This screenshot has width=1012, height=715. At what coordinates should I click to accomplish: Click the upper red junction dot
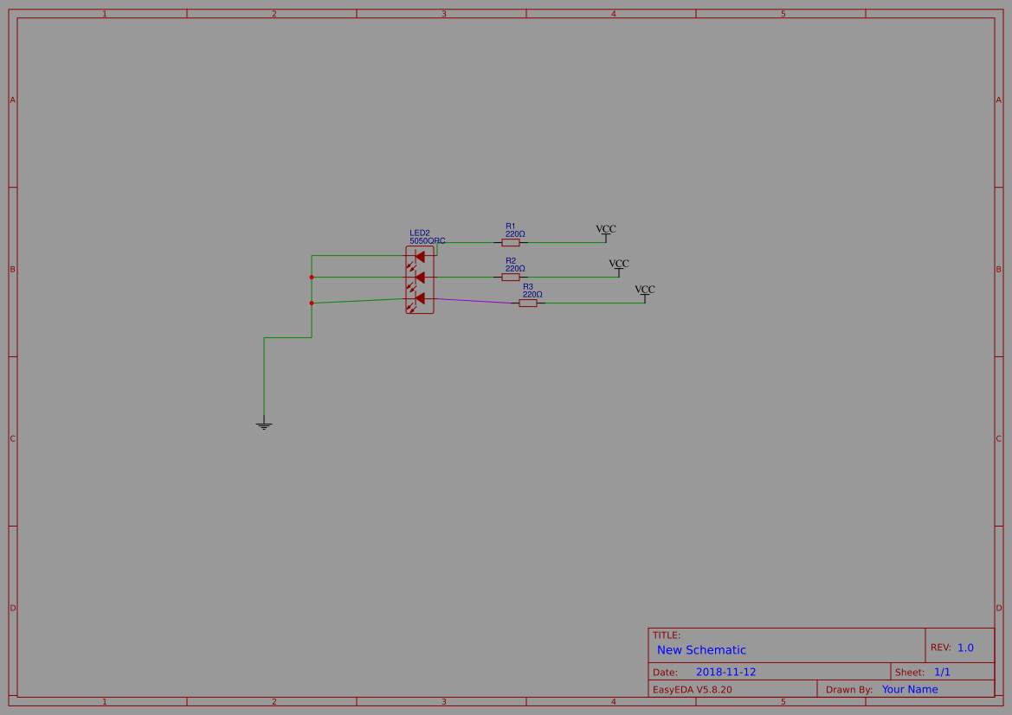(x=311, y=277)
